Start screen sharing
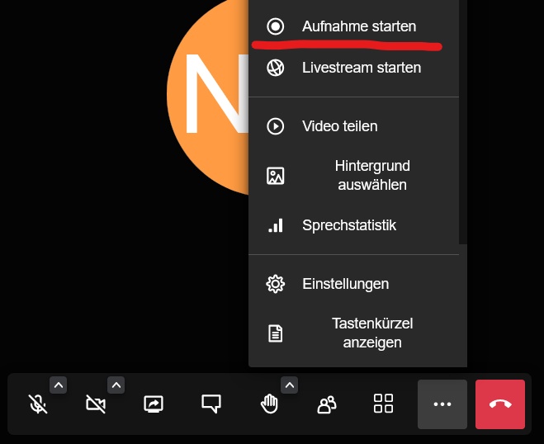 [x=154, y=404]
